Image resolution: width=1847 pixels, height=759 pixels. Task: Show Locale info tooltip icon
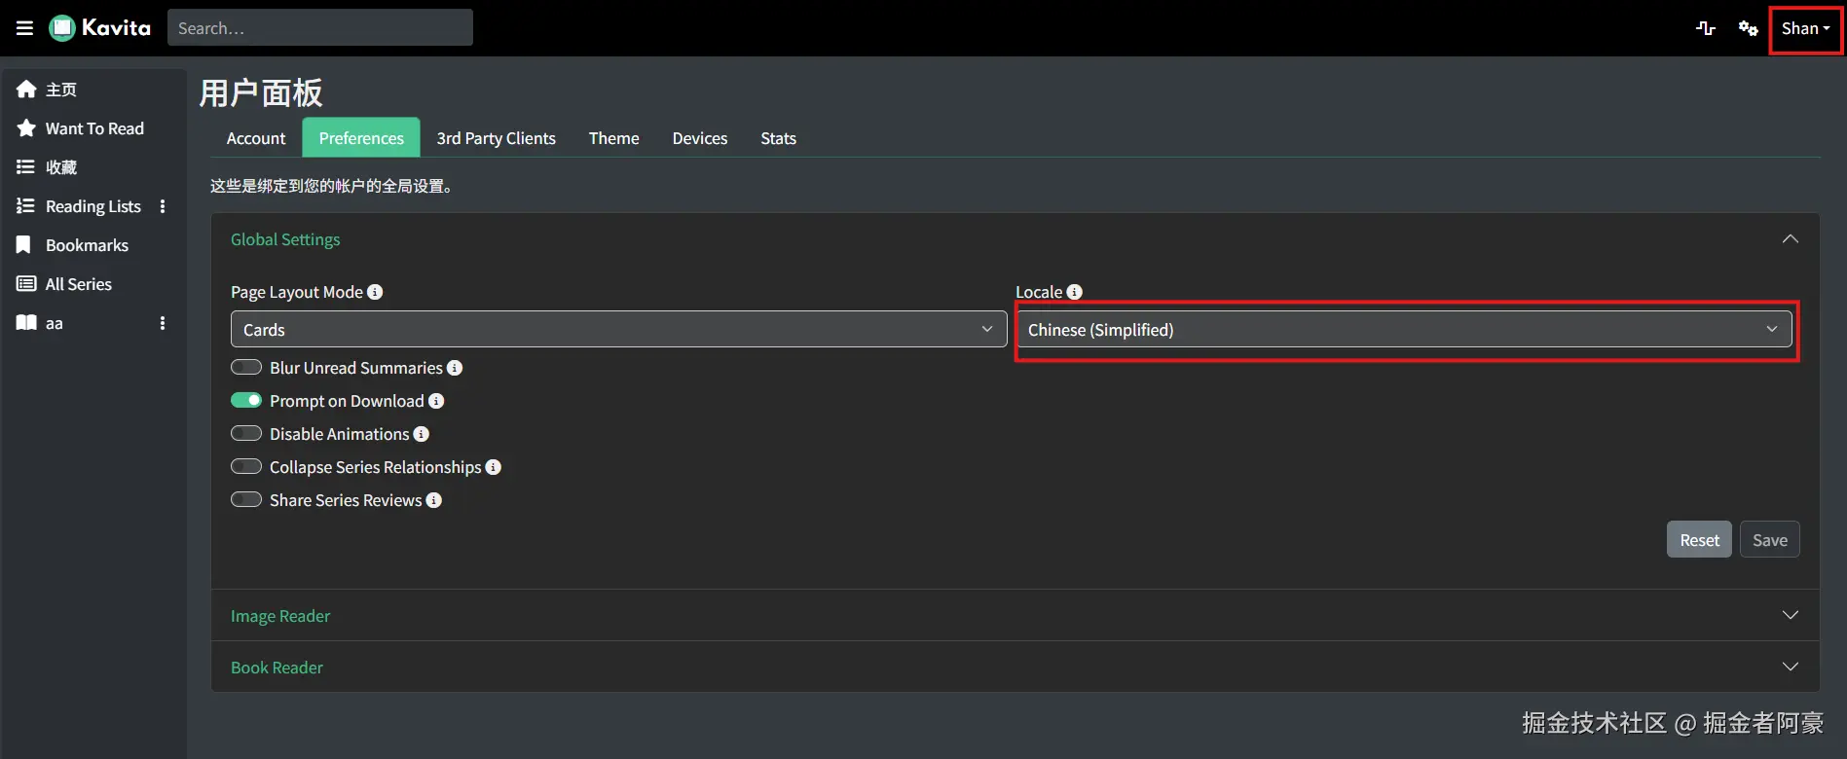(x=1075, y=292)
